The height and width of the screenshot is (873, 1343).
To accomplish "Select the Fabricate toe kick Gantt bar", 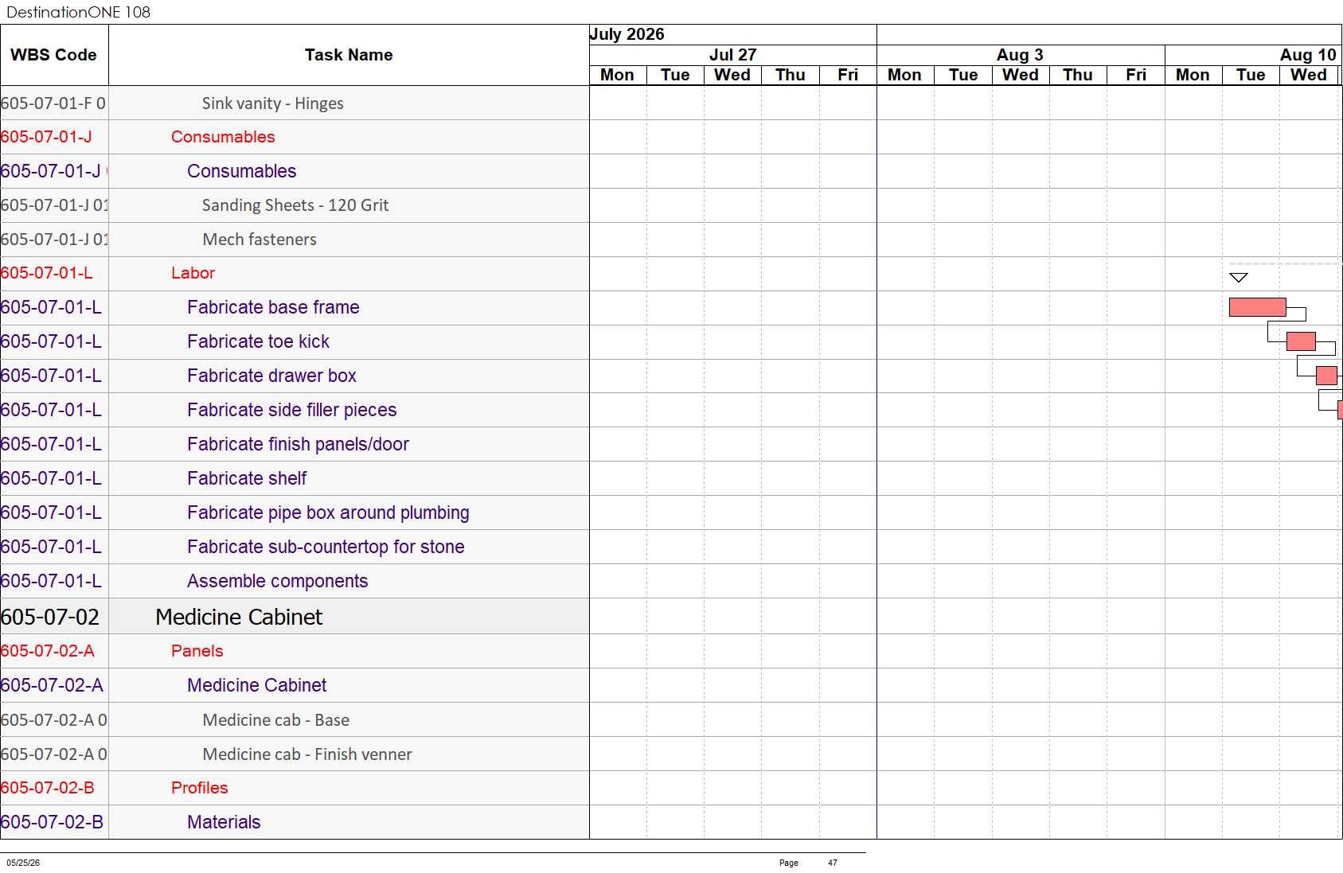I will coord(1301,341).
